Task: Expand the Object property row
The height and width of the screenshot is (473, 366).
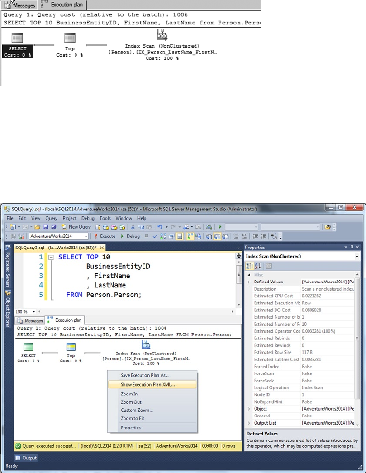Action: [249, 409]
